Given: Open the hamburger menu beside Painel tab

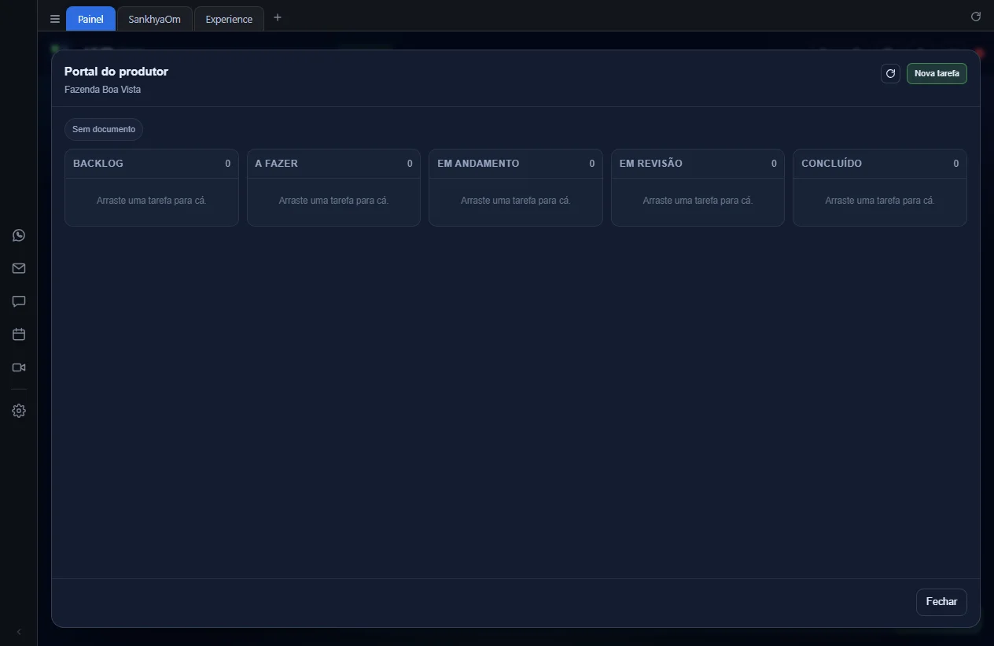Looking at the screenshot, I should pyautogui.click(x=55, y=19).
